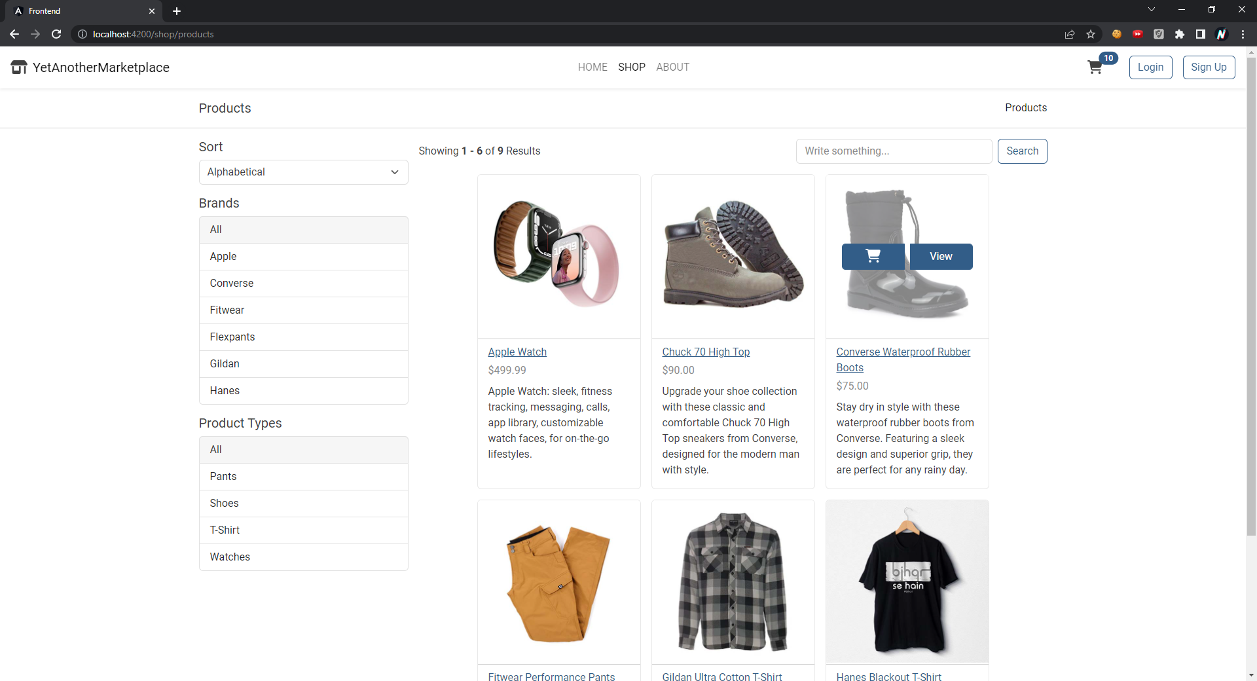Image resolution: width=1257 pixels, height=681 pixels.
Task: Open the browser extensions puzzle icon
Action: coord(1180,34)
